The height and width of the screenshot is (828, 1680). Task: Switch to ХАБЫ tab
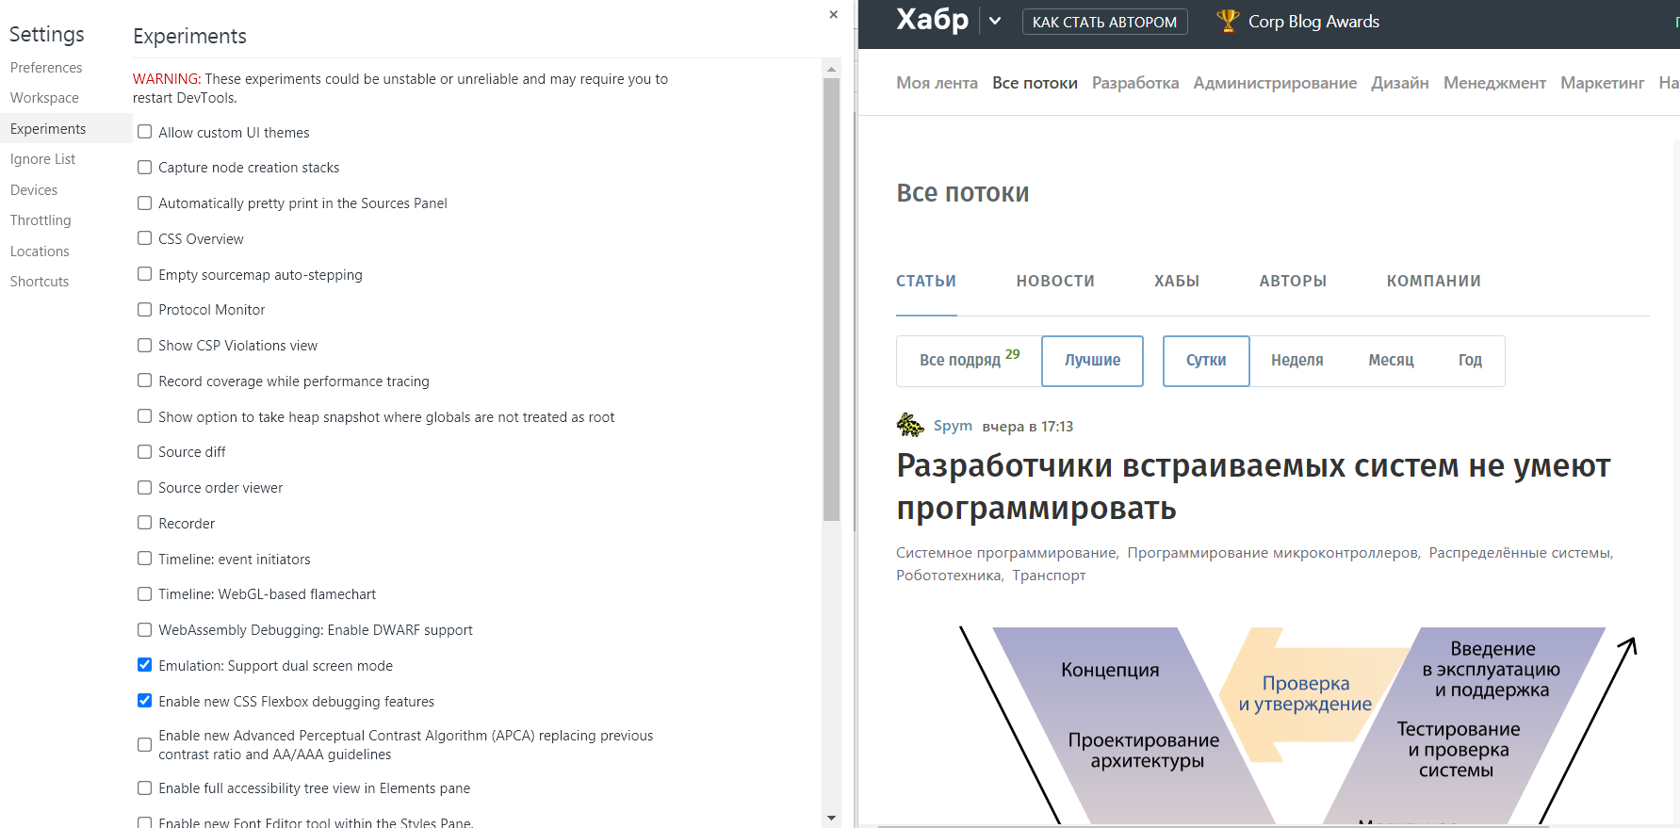click(x=1177, y=281)
